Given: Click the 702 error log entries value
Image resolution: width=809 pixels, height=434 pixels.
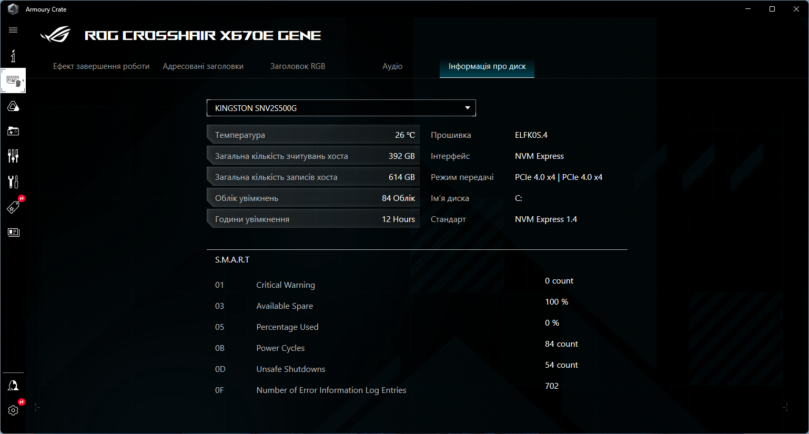Looking at the screenshot, I should click(552, 386).
